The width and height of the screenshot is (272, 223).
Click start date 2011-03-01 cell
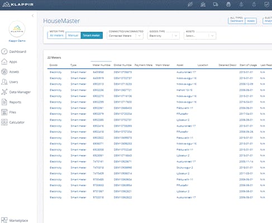pyautogui.click(x=246, y=173)
